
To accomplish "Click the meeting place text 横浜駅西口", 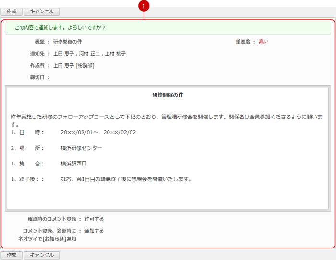I will (x=74, y=164).
